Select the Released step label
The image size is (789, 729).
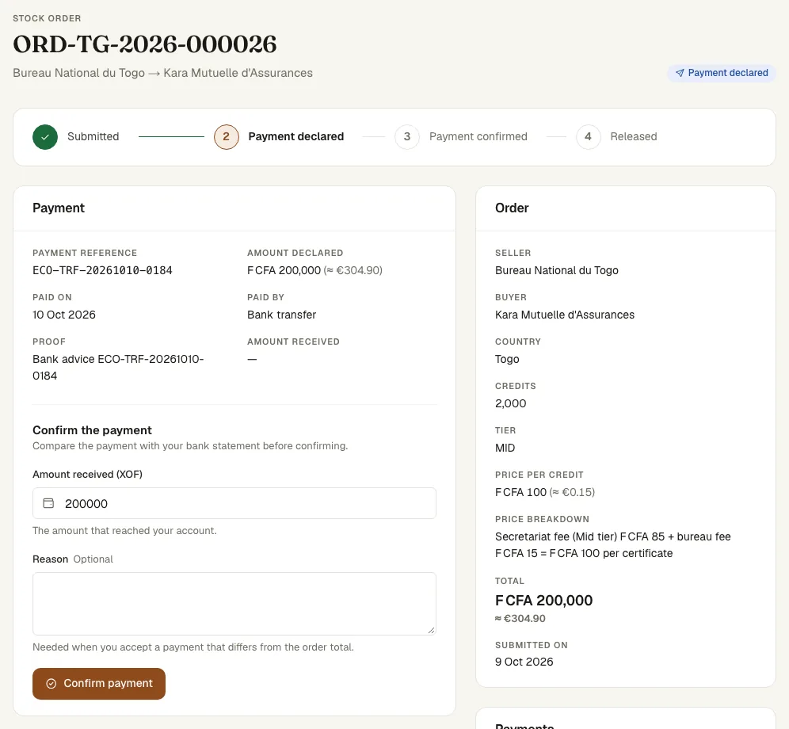pyautogui.click(x=634, y=136)
